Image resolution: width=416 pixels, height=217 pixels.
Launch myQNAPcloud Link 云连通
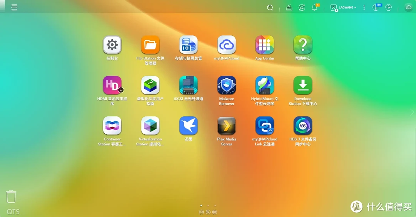tap(265, 126)
